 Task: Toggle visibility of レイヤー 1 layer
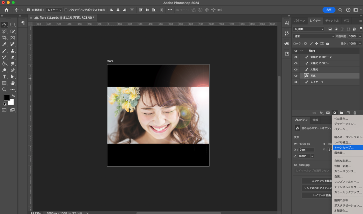296,82
